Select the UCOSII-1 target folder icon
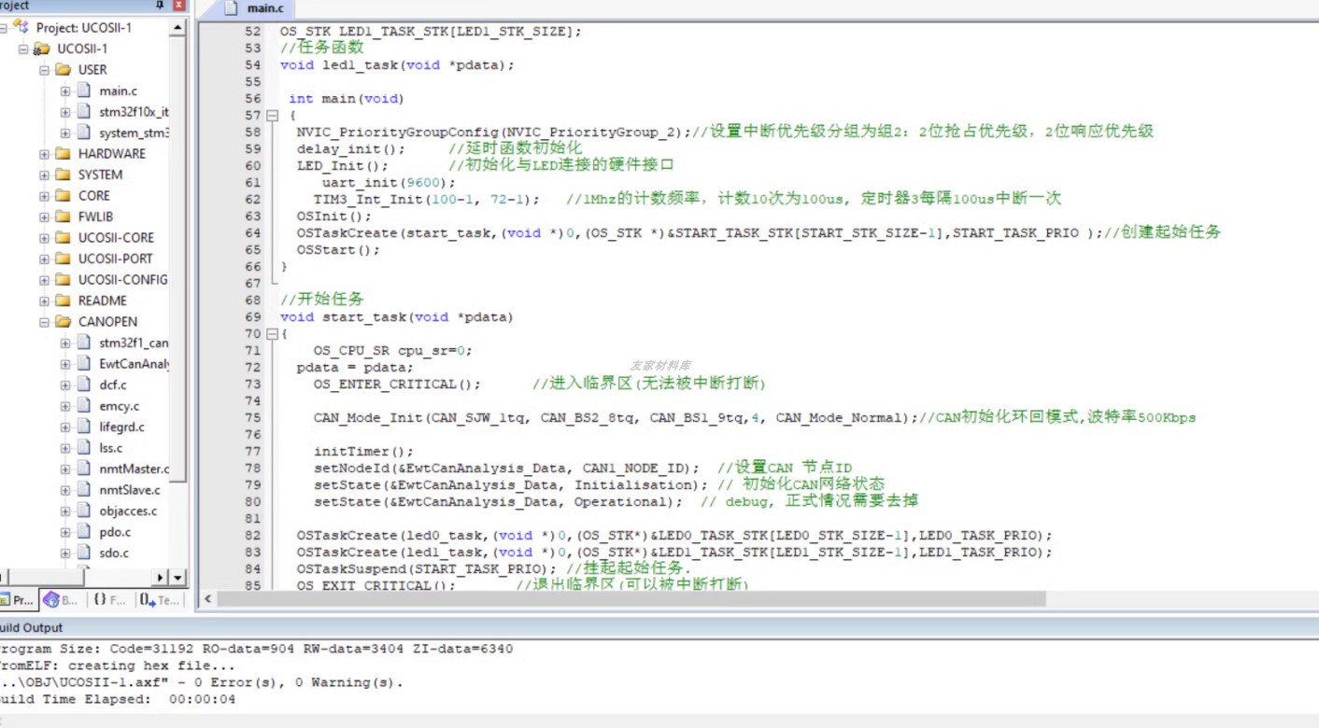Image resolution: width=1319 pixels, height=728 pixels. click(x=42, y=49)
